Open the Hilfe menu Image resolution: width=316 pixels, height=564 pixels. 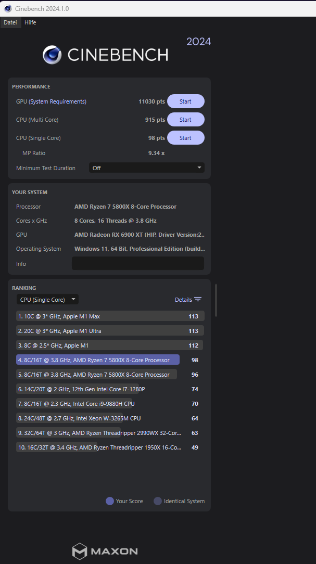click(x=30, y=22)
